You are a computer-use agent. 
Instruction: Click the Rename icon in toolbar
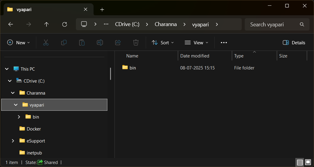[100, 42]
